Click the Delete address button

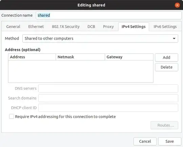166,67
